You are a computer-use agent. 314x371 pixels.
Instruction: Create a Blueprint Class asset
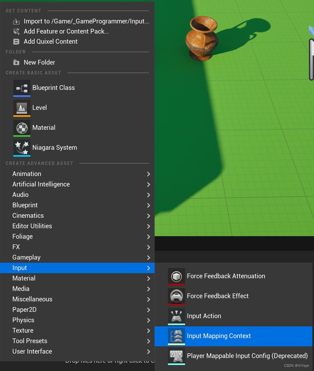tap(77, 88)
